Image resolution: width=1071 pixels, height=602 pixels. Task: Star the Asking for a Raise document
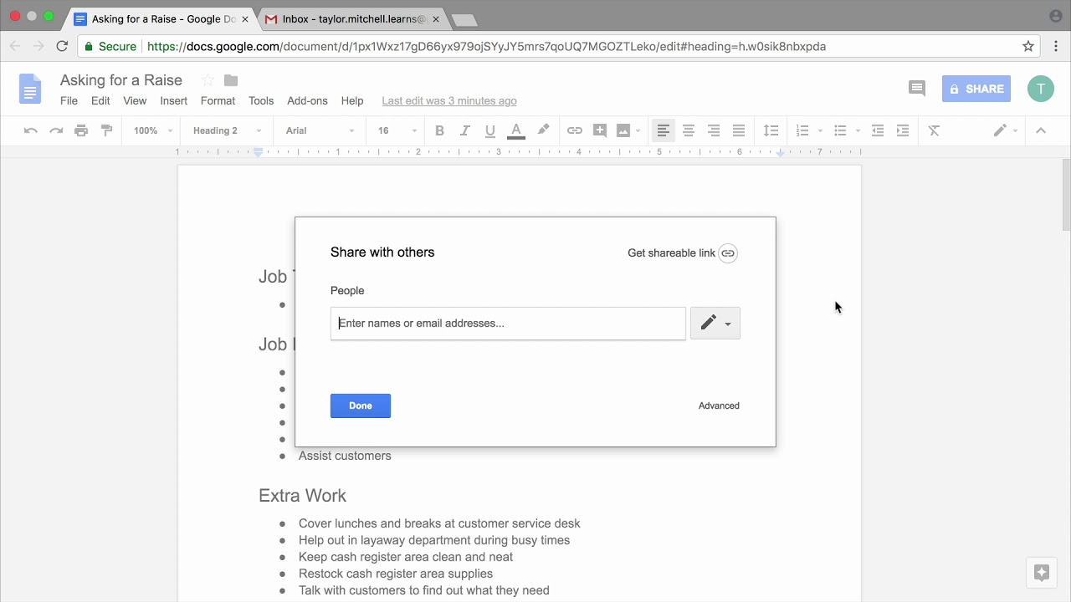point(208,80)
